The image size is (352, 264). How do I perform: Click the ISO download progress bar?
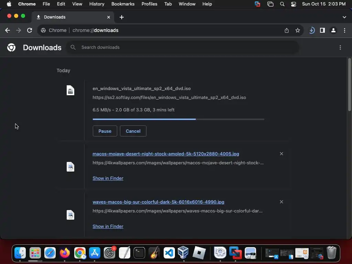pyautogui.click(x=178, y=119)
